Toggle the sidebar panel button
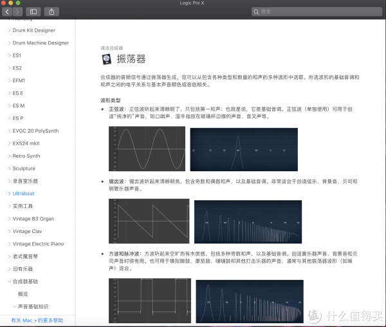Image resolution: width=386 pixels, height=327 pixels. click(33, 12)
